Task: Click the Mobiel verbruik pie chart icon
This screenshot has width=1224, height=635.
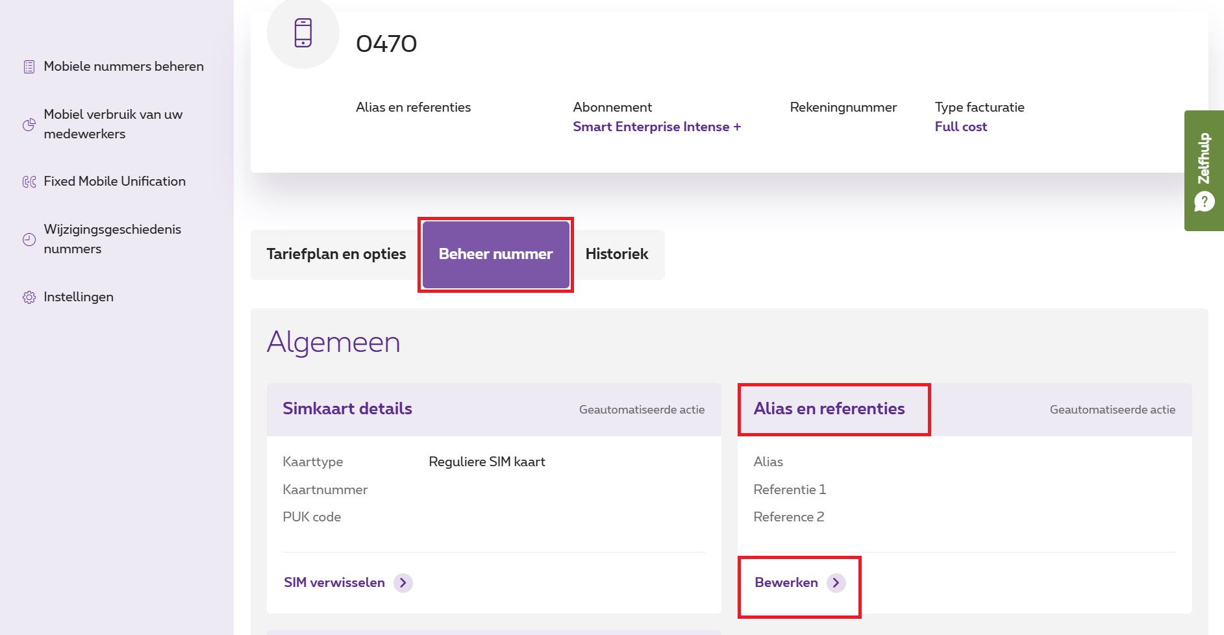Action: (x=29, y=125)
